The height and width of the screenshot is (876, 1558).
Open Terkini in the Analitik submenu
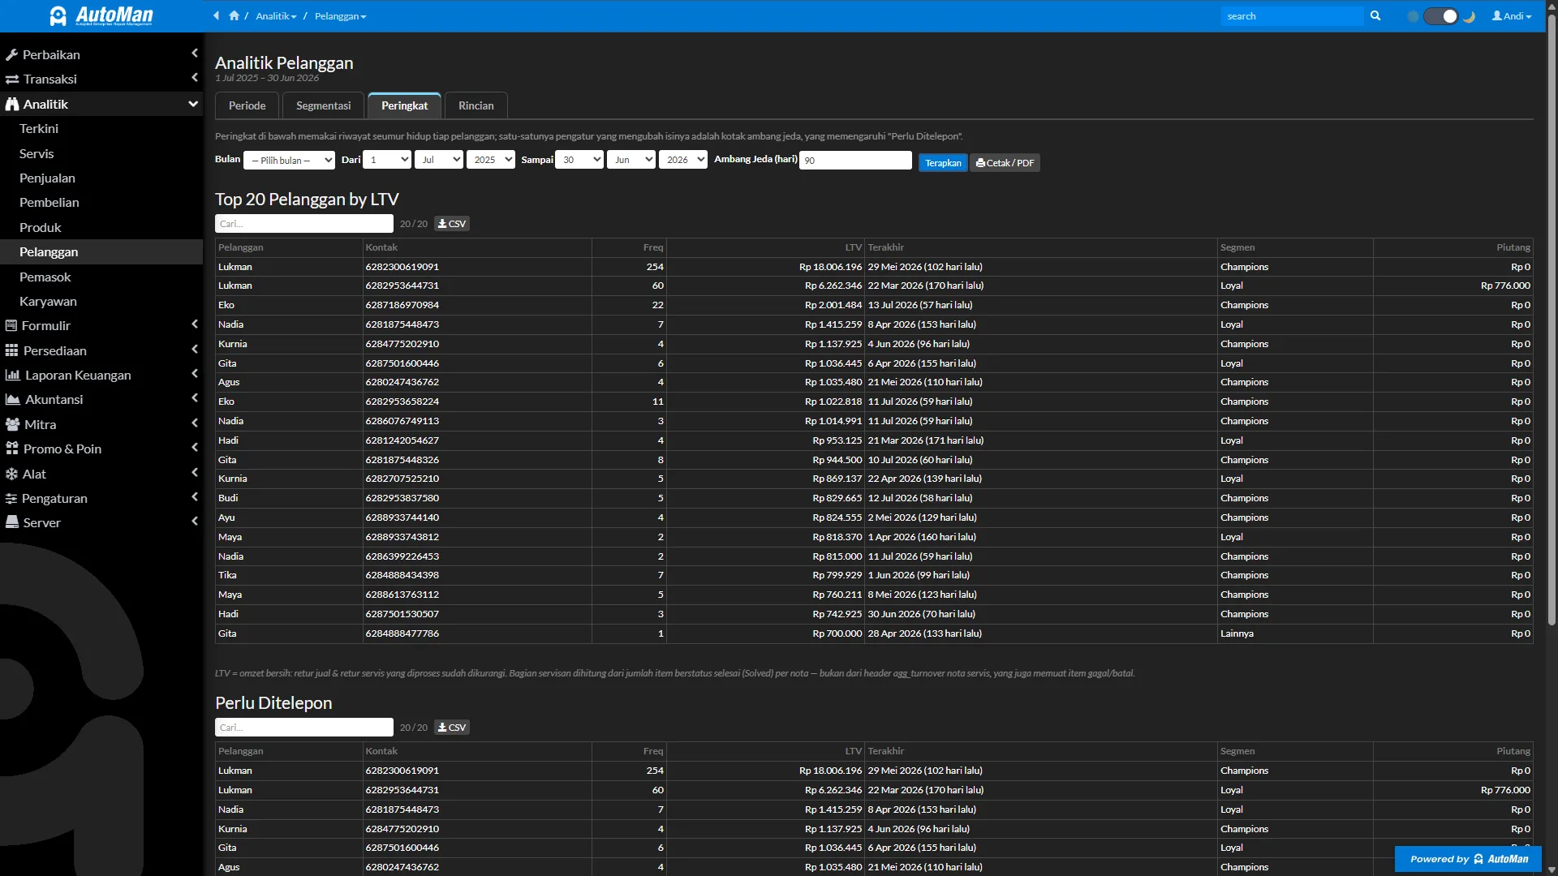pyautogui.click(x=101, y=129)
